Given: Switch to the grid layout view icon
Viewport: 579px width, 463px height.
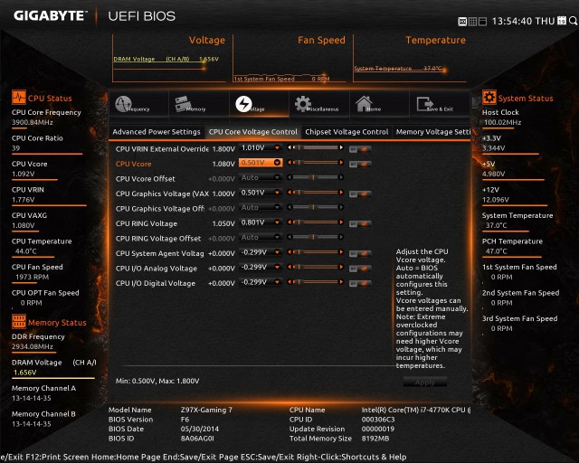Looking at the screenshot, I should tap(472, 22).
